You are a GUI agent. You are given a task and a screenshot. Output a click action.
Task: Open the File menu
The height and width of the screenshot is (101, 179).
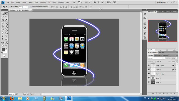[8, 2]
